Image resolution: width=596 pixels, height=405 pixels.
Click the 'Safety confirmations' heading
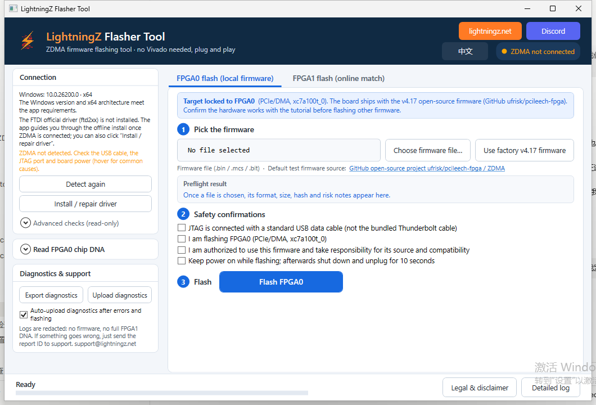pos(229,214)
